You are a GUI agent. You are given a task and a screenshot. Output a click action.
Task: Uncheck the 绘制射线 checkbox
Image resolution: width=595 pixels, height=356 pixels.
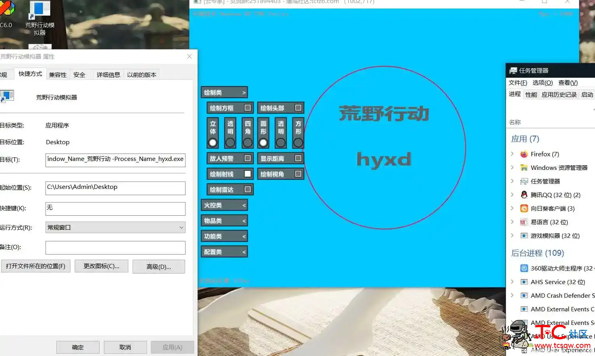[248, 174]
